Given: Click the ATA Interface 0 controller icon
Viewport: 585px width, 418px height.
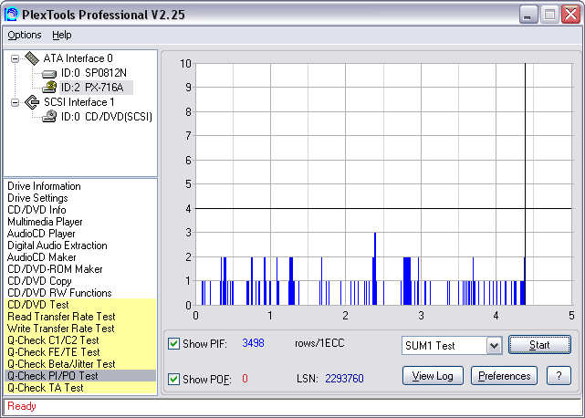Looking at the screenshot, I should pos(32,58).
